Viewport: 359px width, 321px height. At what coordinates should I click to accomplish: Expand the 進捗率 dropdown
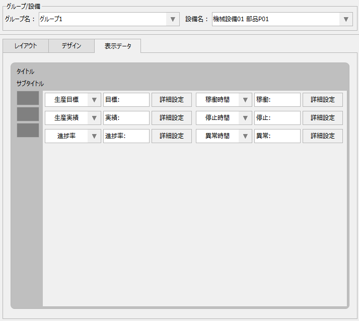pyautogui.click(x=94, y=136)
